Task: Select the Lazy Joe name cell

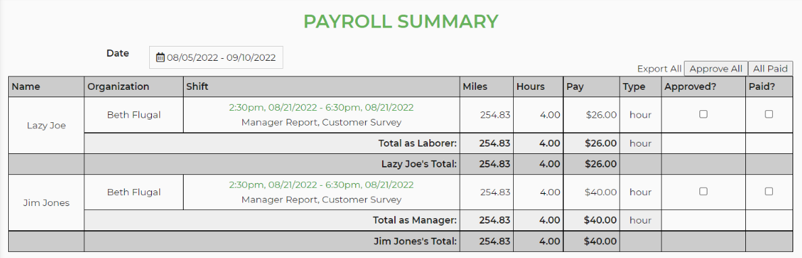Action: [x=47, y=126]
